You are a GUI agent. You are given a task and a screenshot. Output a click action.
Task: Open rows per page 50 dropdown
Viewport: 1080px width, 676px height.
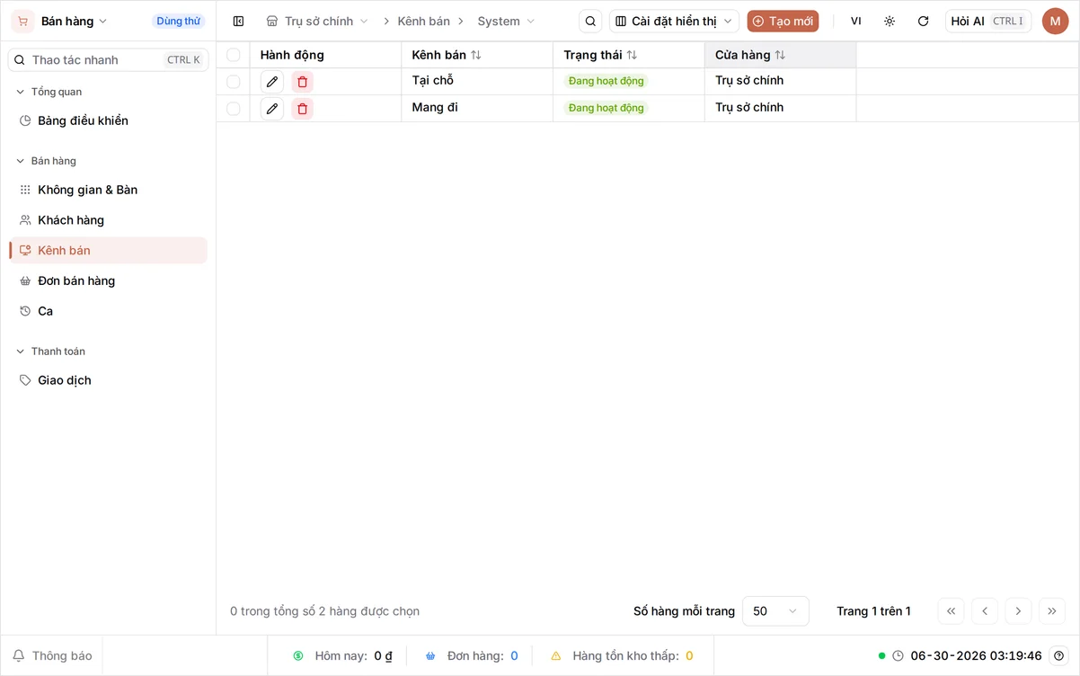775,611
